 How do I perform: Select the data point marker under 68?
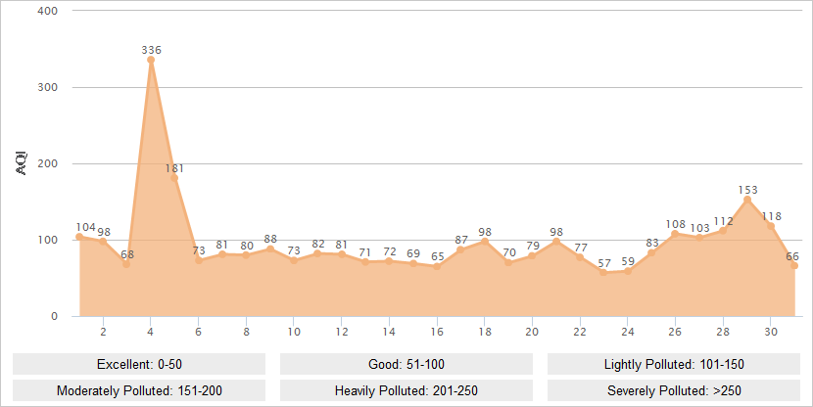click(126, 264)
